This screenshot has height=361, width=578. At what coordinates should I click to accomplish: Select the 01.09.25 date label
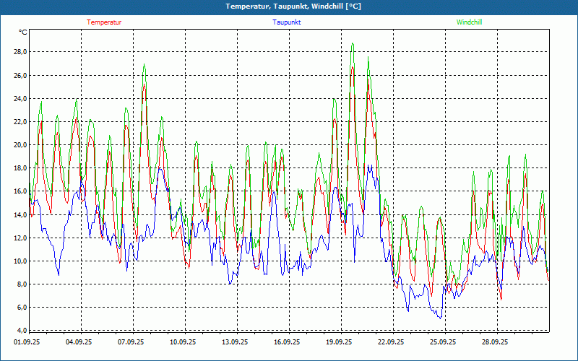(x=27, y=342)
